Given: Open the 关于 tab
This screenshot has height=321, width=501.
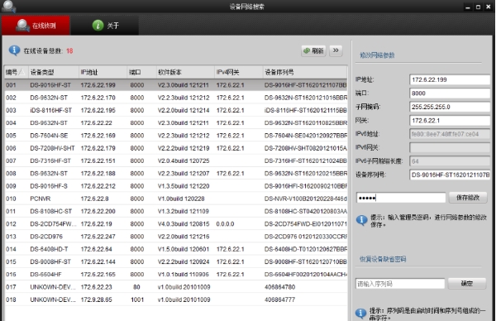Looking at the screenshot, I should [106, 26].
